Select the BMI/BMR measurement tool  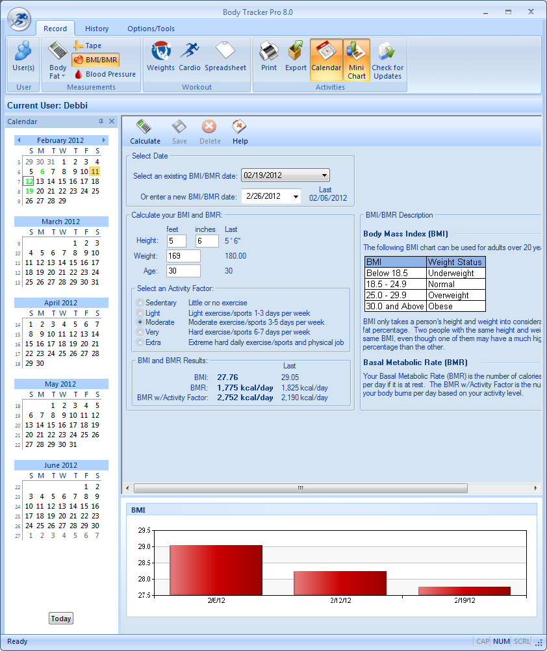click(x=96, y=60)
